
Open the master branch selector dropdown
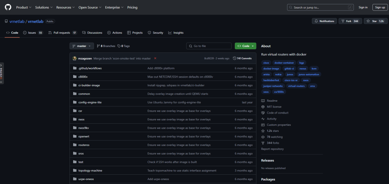82,46
